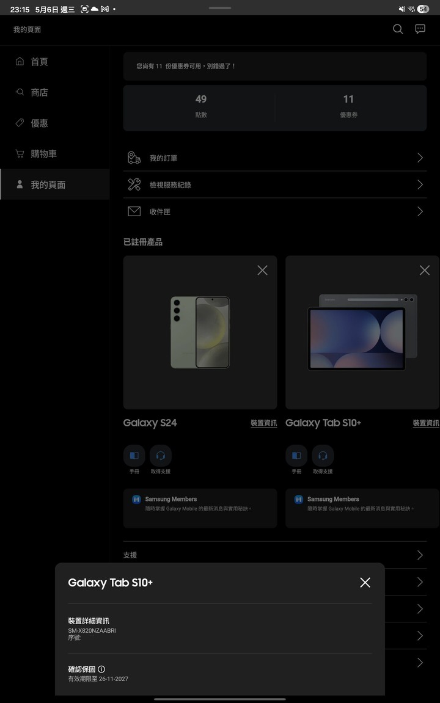Expand chevron on 我的訂單 row
The width and height of the screenshot is (440, 703).
click(420, 158)
